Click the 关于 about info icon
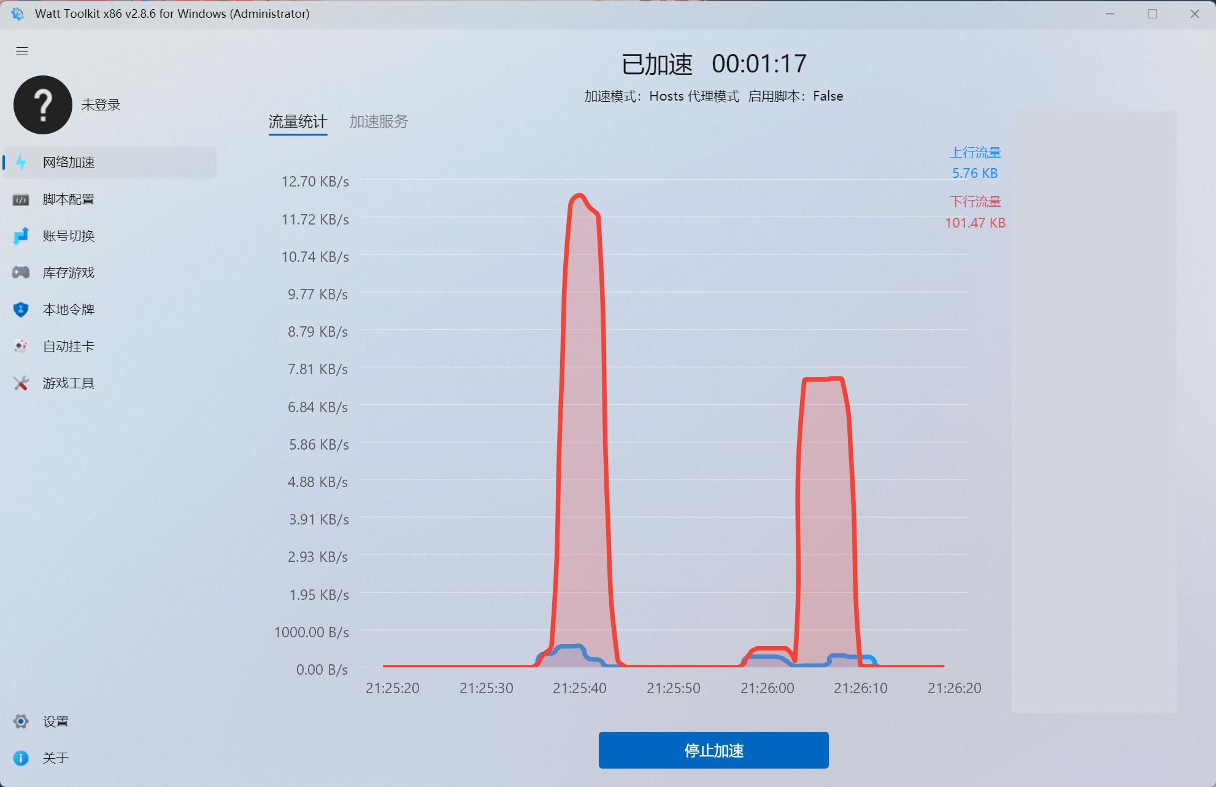 click(21, 758)
